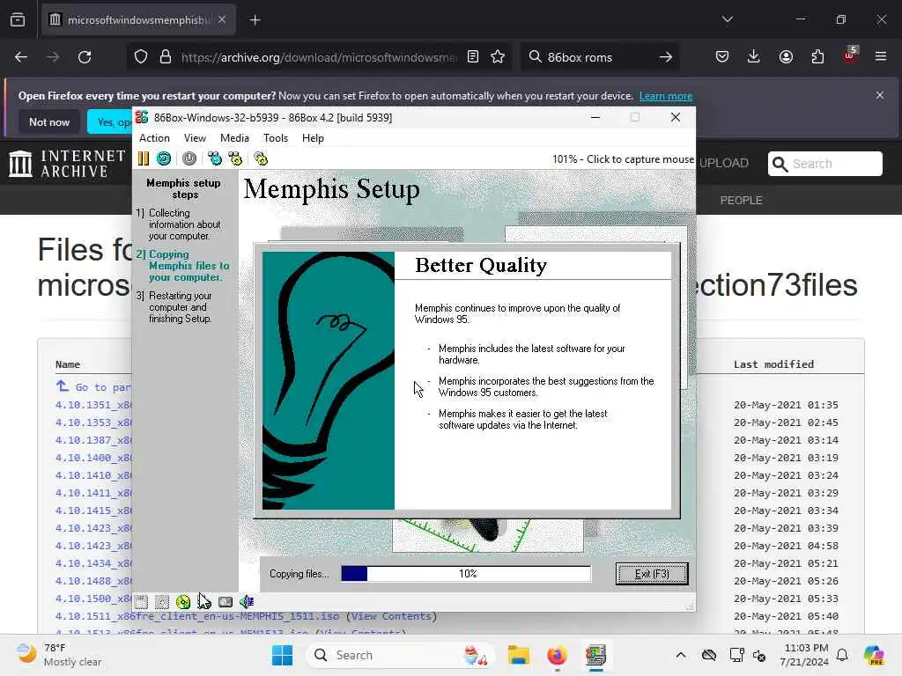902x676 pixels.
Task: Click Not now on the Firefox prompt
Action: coord(49,121)
